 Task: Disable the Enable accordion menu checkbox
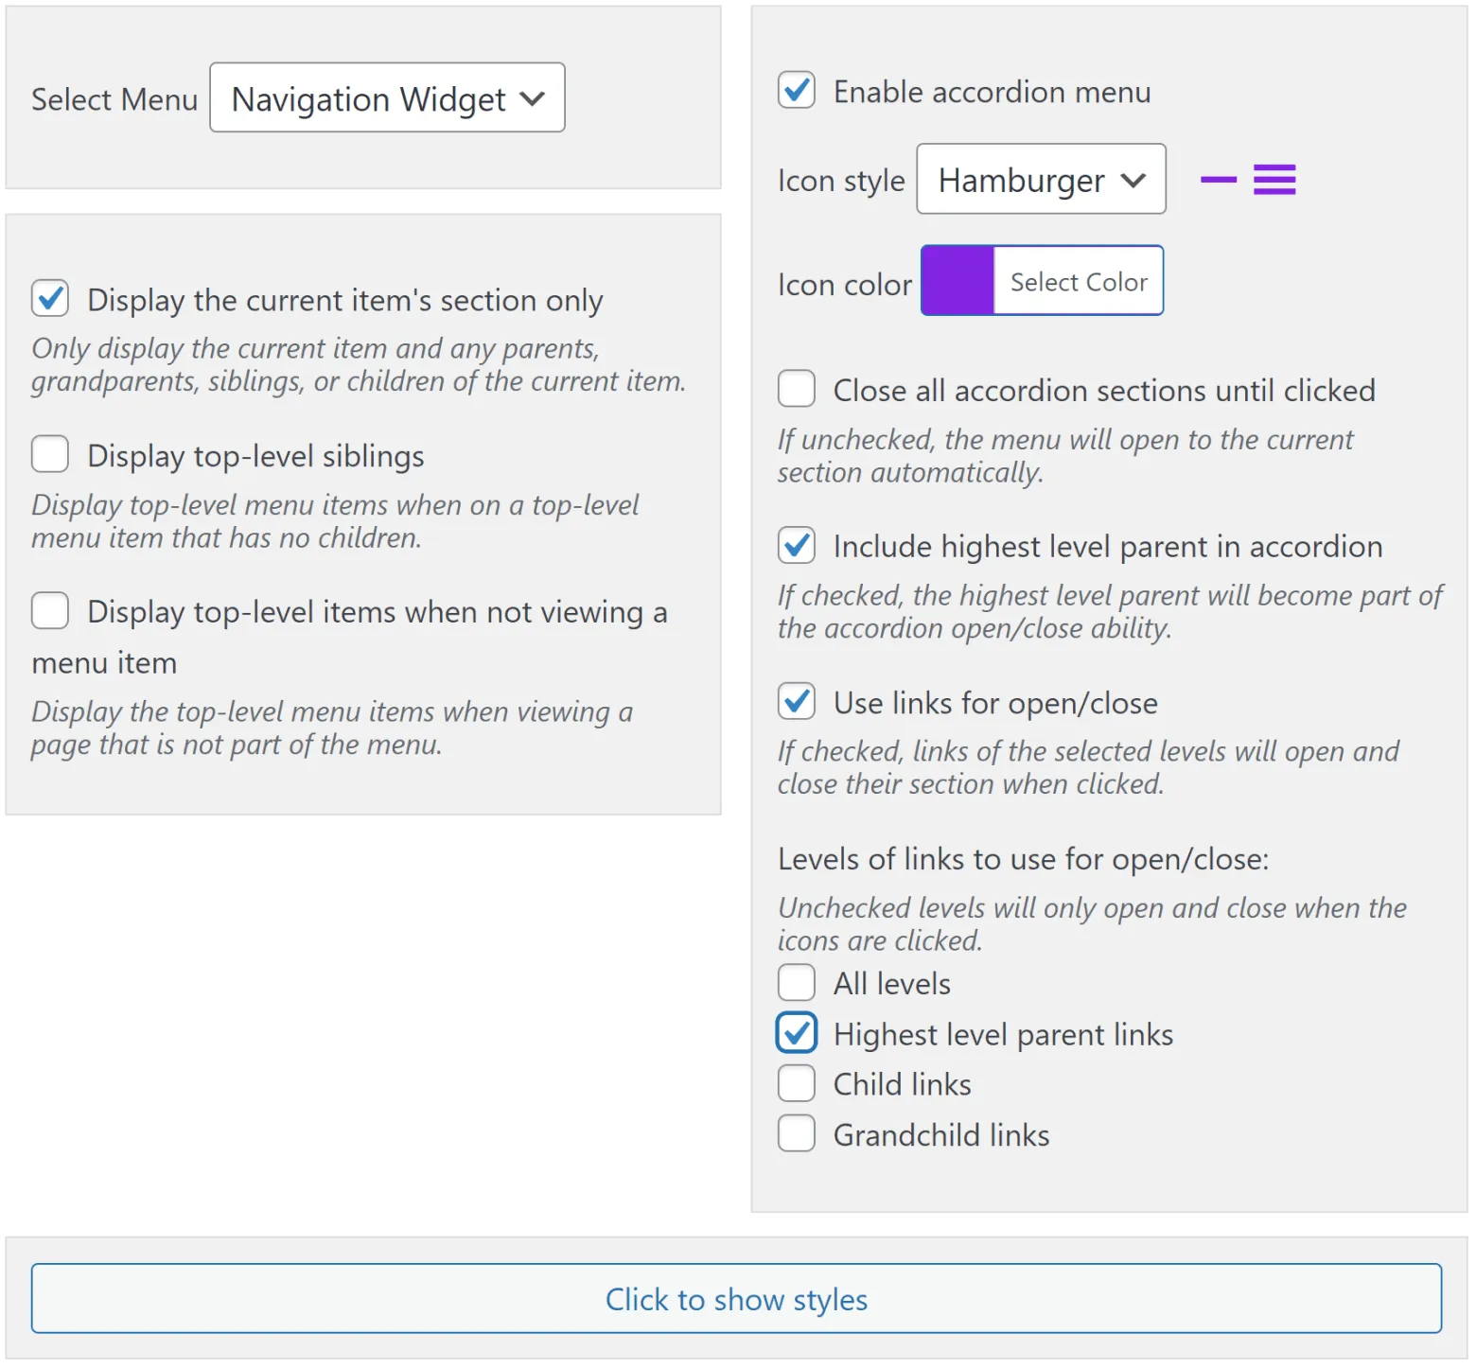coord(797,91)
